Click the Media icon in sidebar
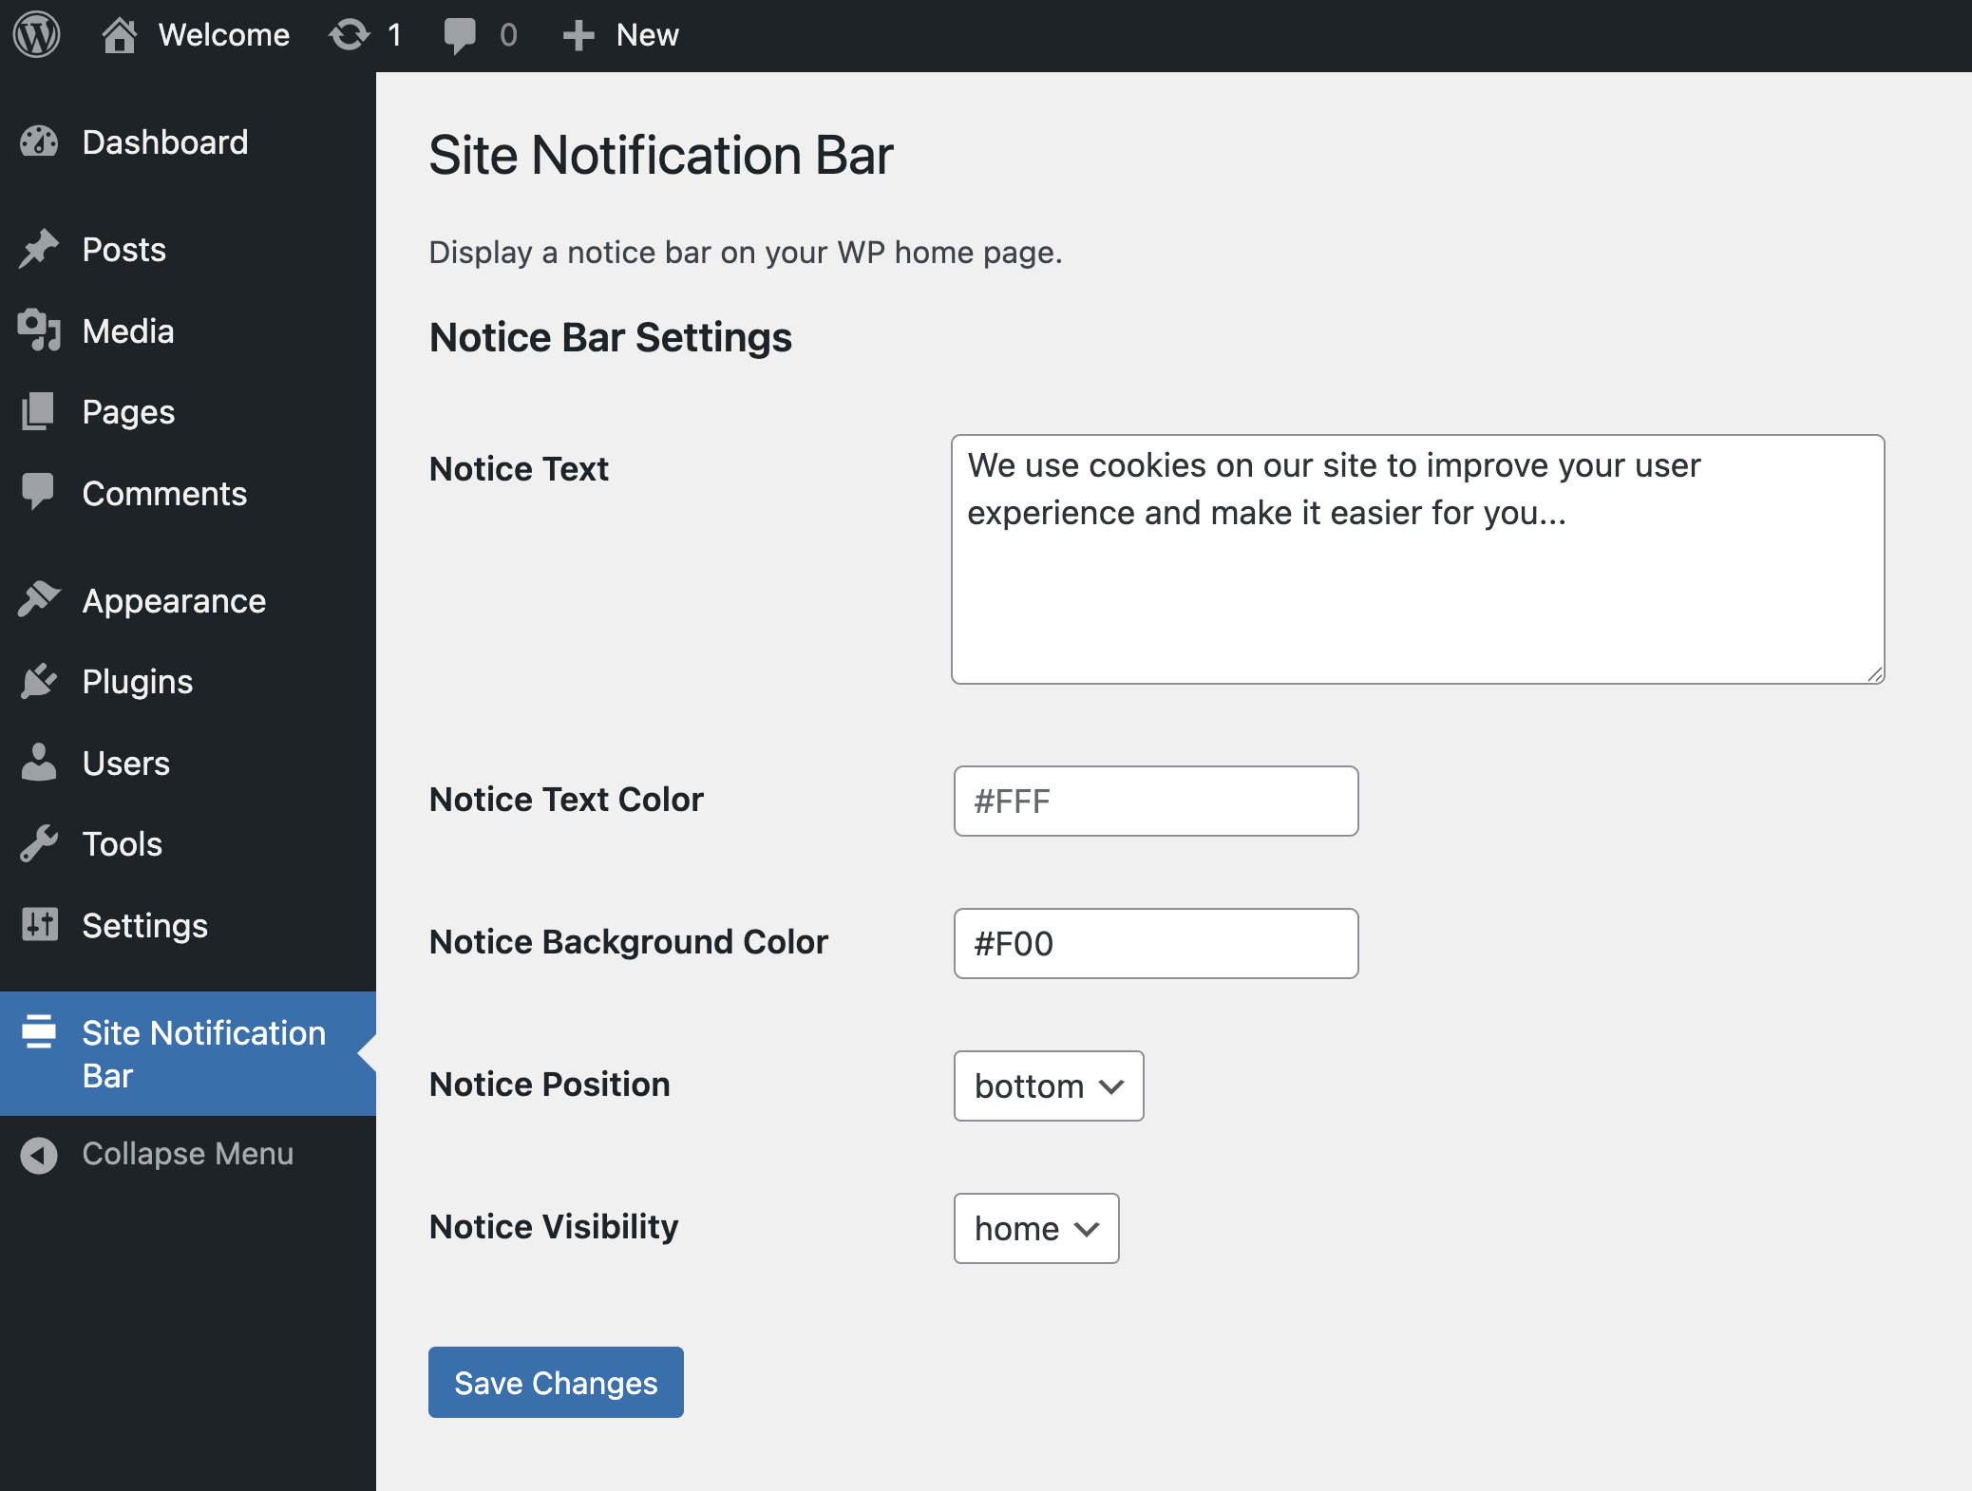Image resolution: width=1972 pixels, height=1491 pixels. pyautogui.click(x=39, y=331)
